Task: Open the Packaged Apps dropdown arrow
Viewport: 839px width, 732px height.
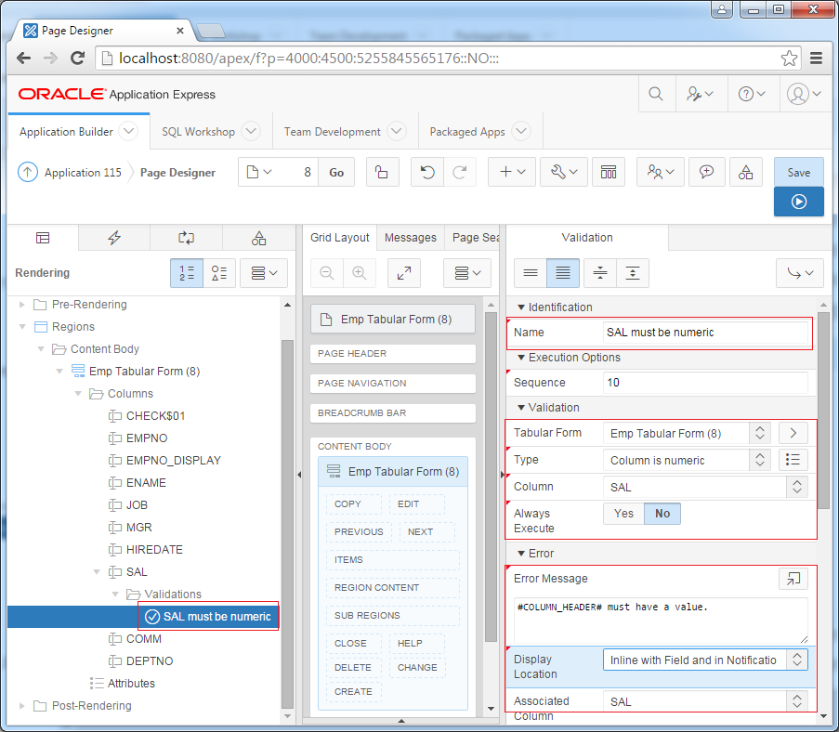Action: click(x=521, y=131)
